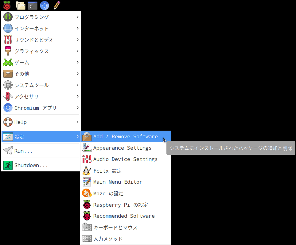Viewport: 296px width, 245px height.
Task: Select the インターネット menu category
Action: tap(41, 28)
